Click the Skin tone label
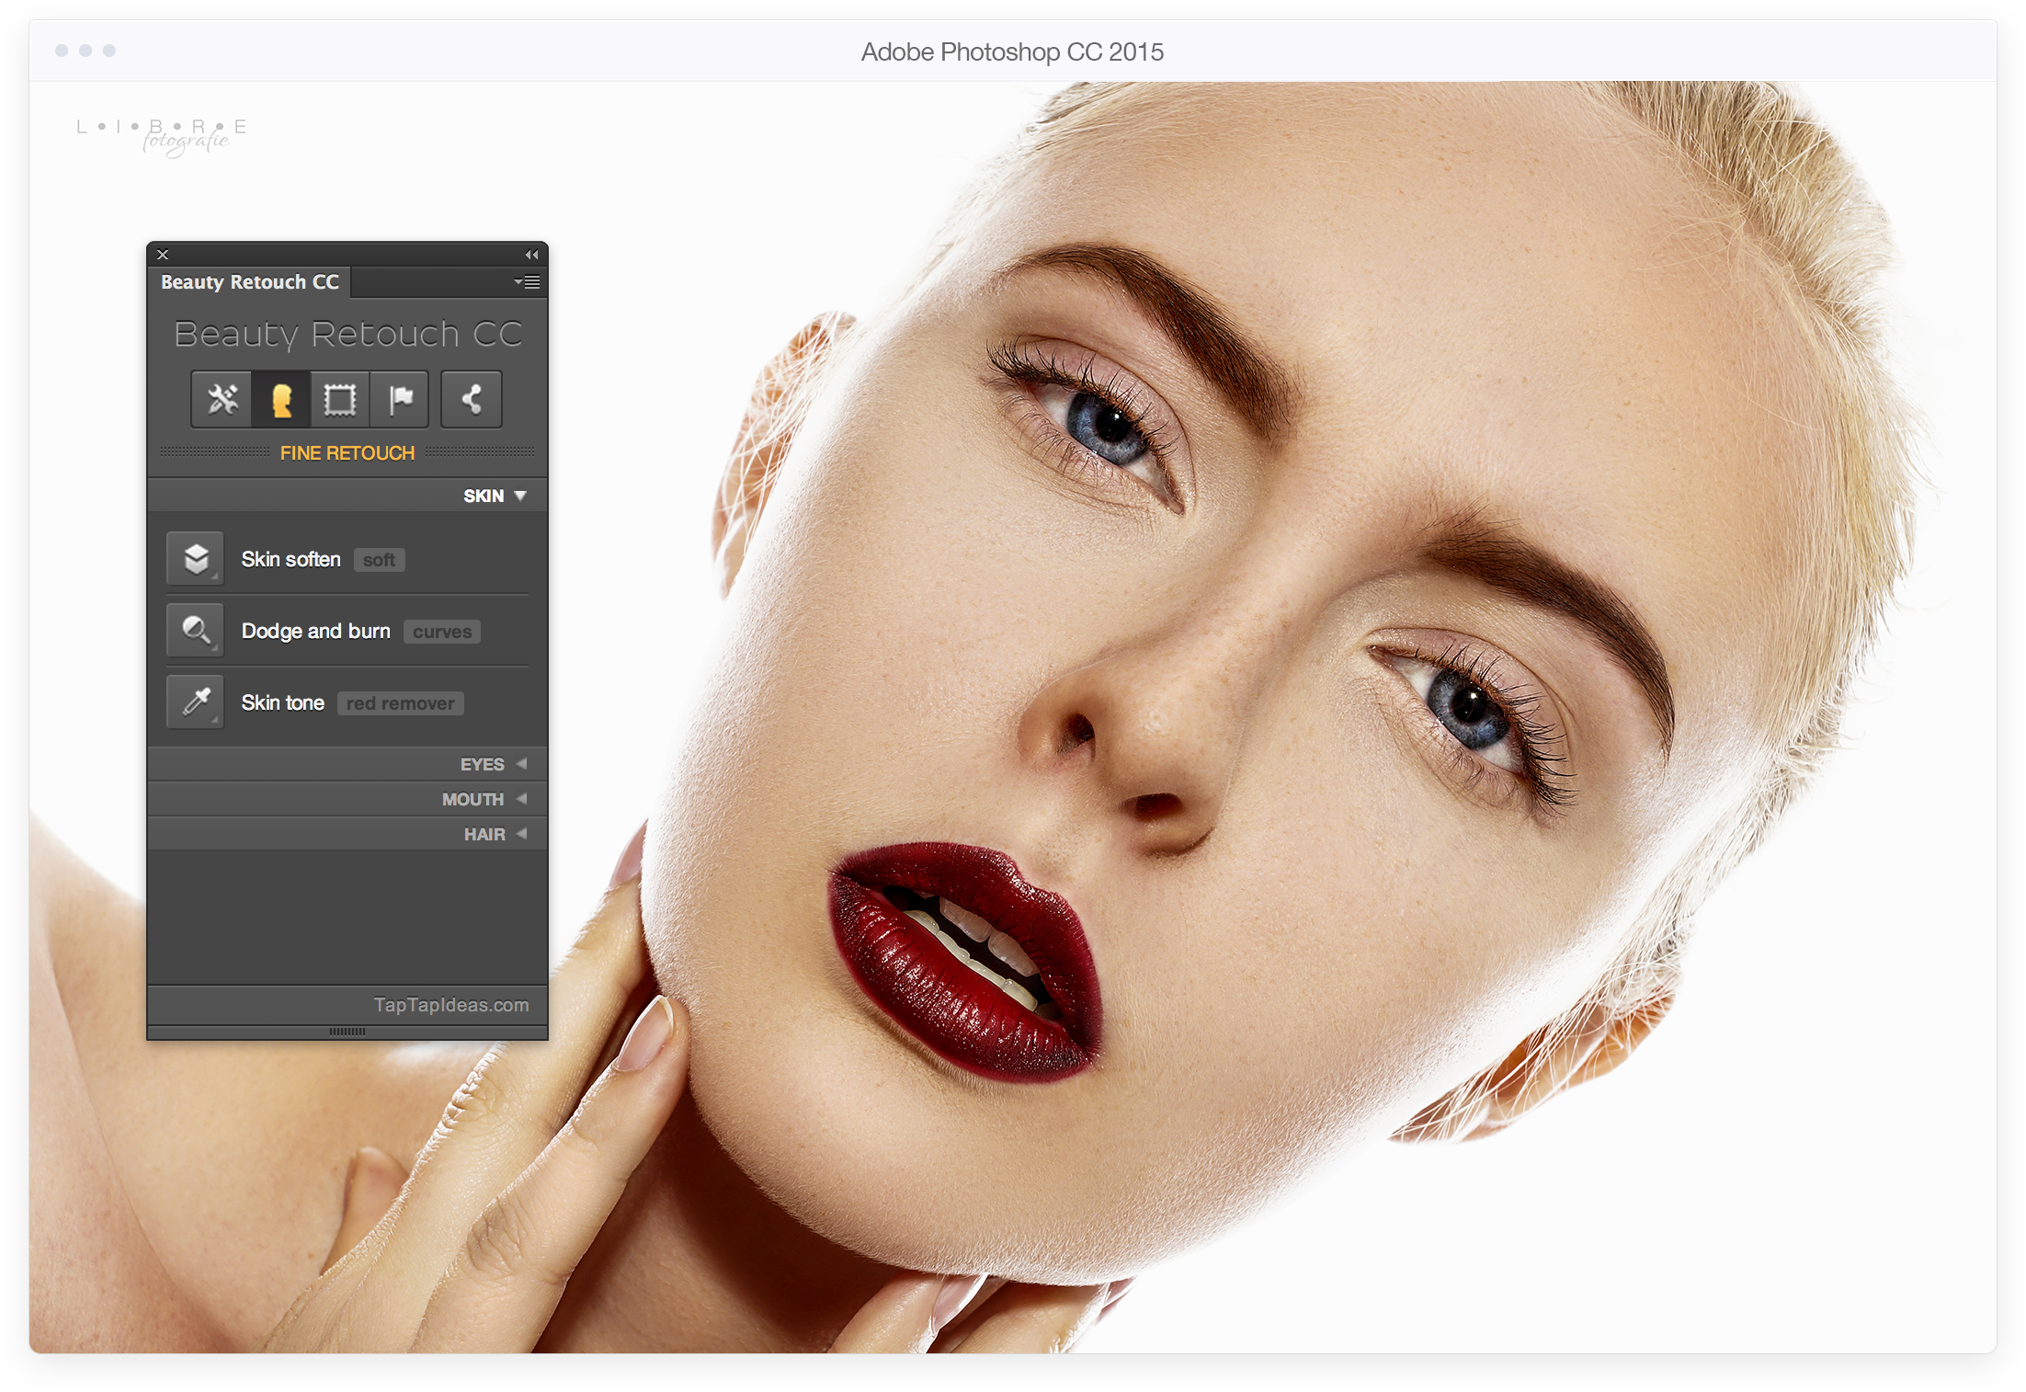2026x1392 pixels. coord(282,702)
